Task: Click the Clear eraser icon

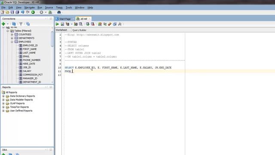Action: (110, 24)
